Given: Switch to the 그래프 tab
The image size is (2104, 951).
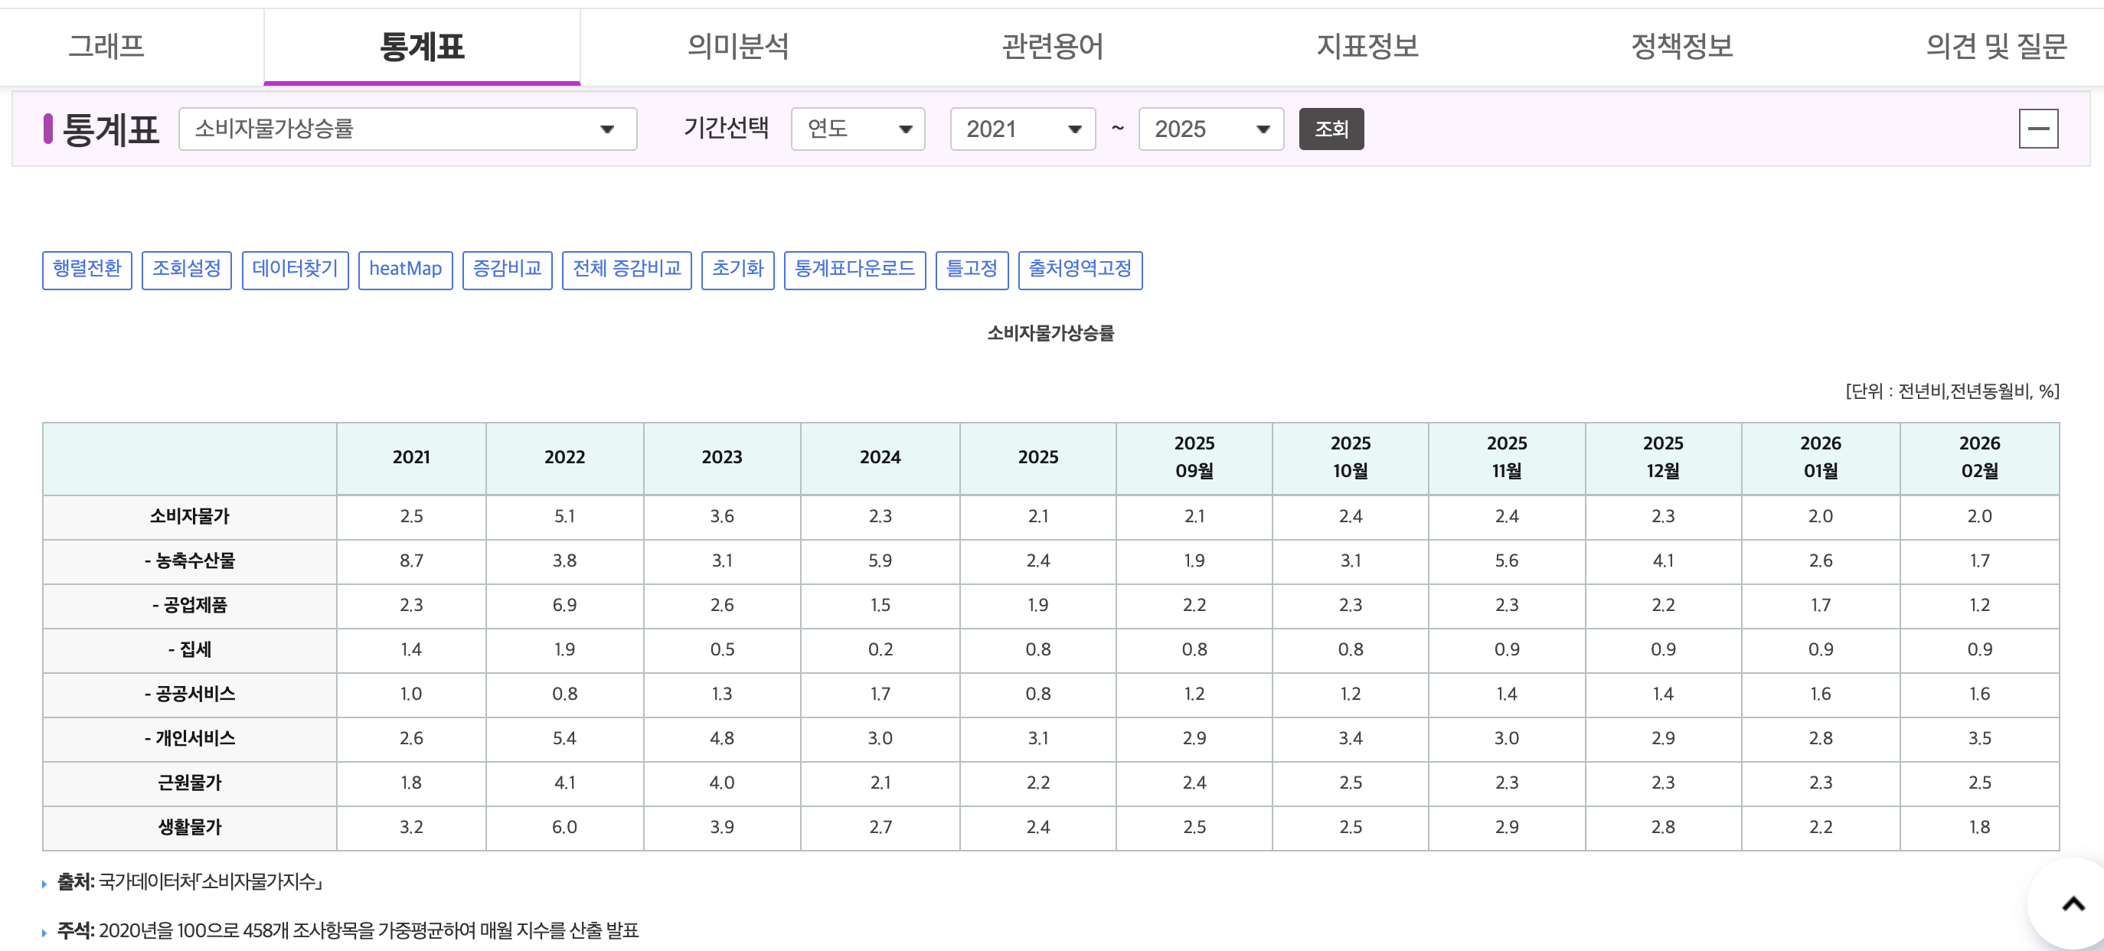Looking at the screenshot, I should 106,46.
